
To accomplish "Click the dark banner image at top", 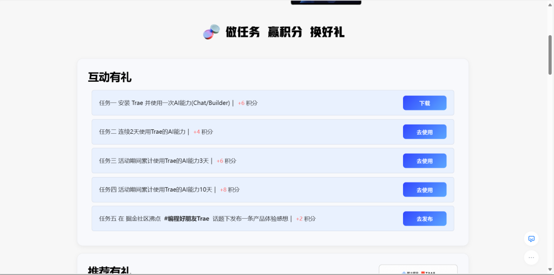I will click(x=326, y=2).
